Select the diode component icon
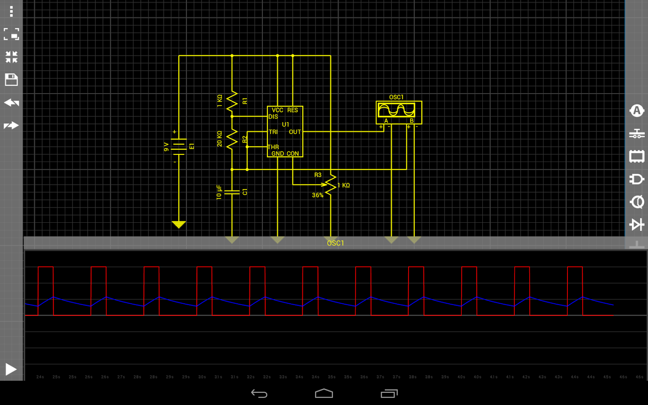The height and width of the screenshot is (405, 648). pyautogui.click(x=636, y=225)
